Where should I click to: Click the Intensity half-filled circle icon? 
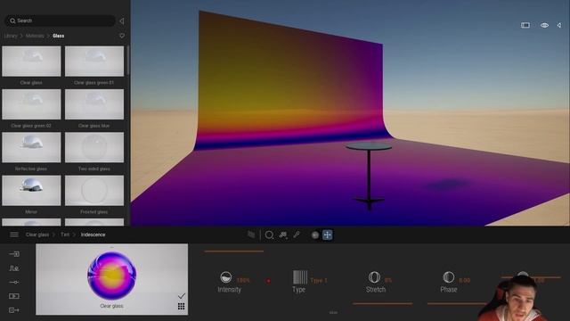point(225,277)
